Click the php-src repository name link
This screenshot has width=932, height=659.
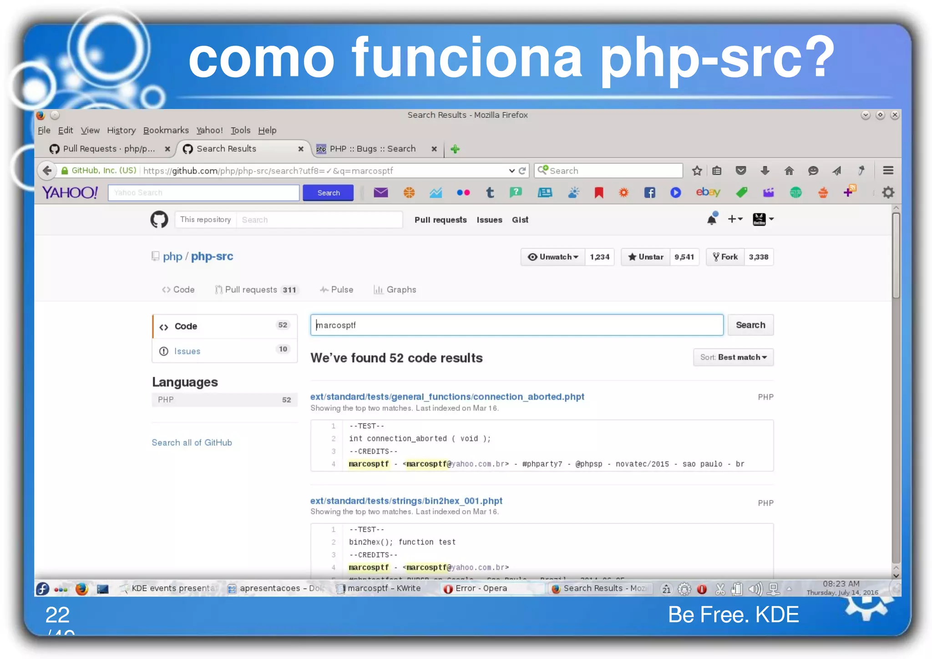212,256
